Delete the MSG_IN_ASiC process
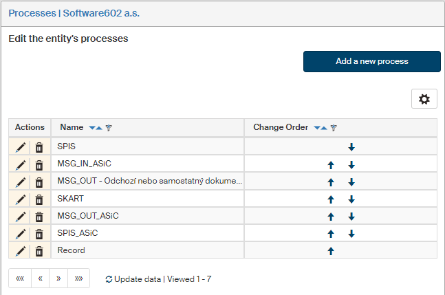The height and width of the screenshot is (295, 445). tap(39, 164)
